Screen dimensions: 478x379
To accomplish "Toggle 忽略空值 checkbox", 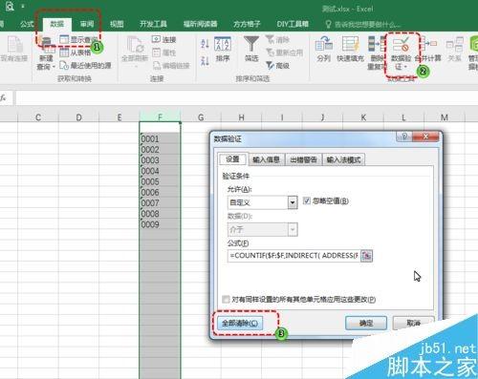I will point(307,200).
